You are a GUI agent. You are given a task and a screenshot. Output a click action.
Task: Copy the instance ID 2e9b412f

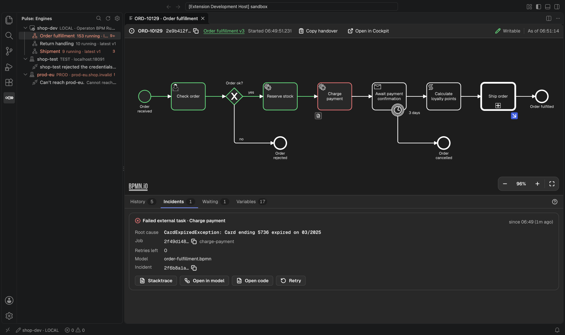[196, 31]
